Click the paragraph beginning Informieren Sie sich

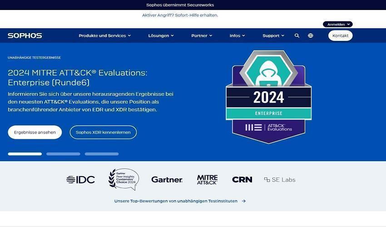tap(90, 102)
